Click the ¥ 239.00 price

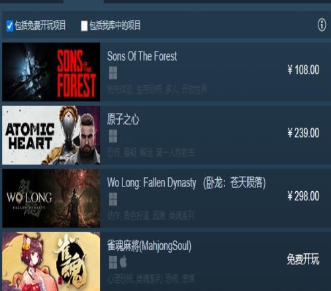click(303, 133)
